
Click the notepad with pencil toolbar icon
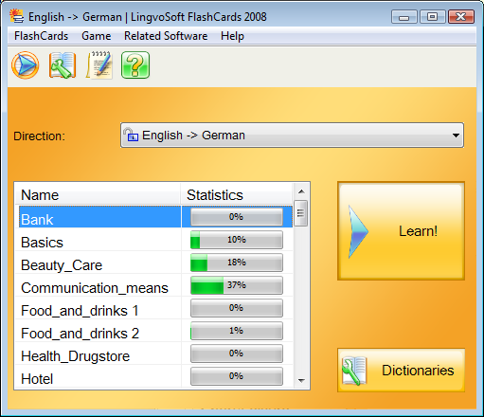99,64
